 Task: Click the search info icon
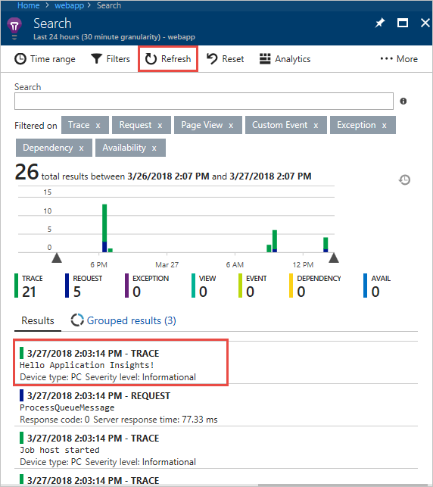403,101
